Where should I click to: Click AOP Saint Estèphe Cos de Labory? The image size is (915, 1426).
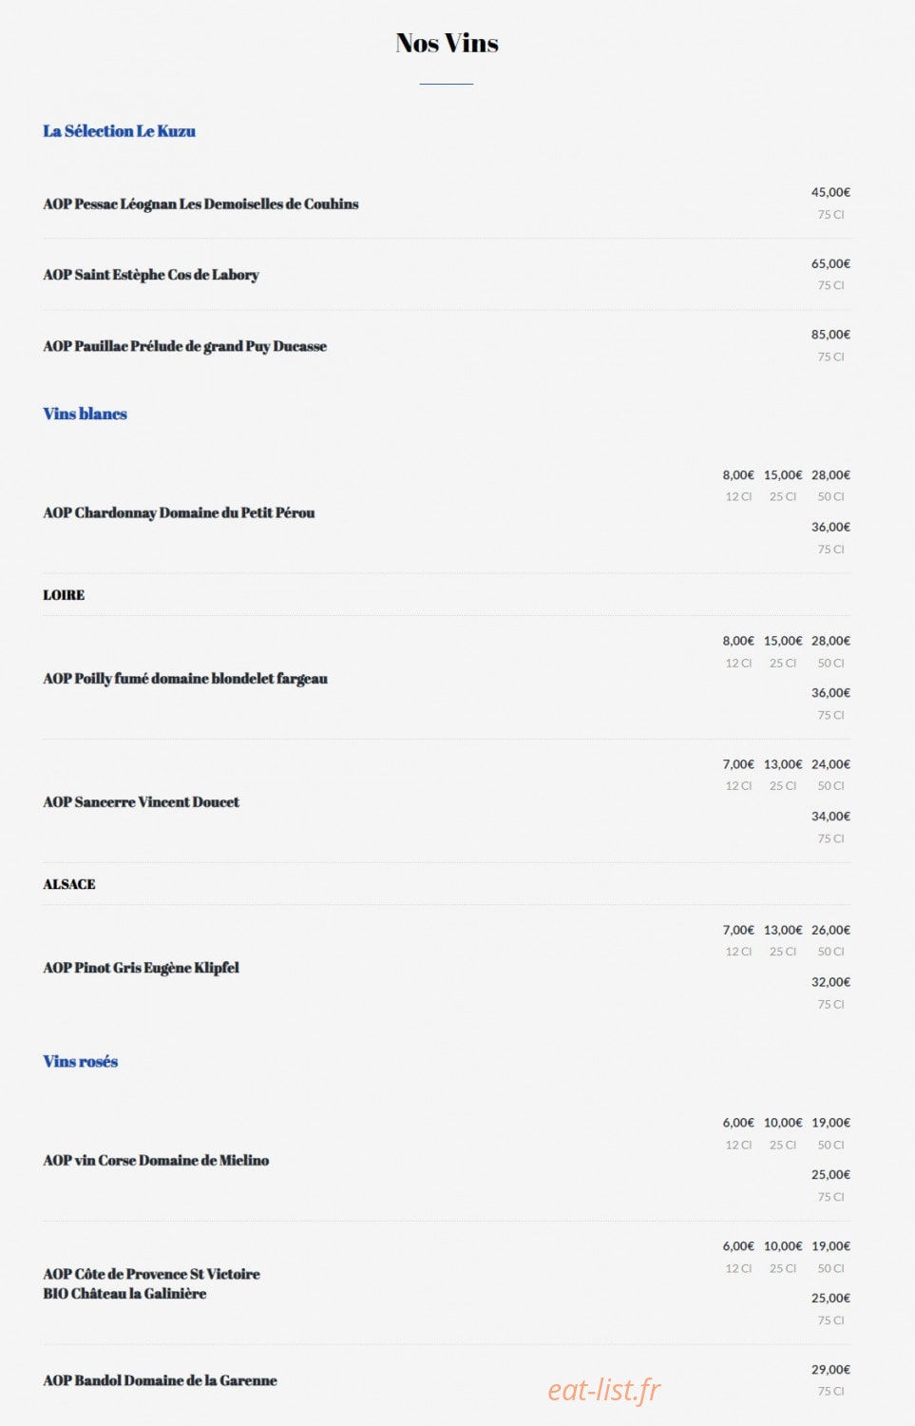(x=150, y=275)
